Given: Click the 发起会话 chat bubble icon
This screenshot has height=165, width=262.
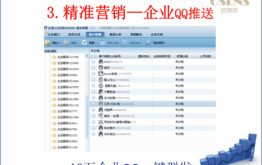Looking at the screenshot, I should coord(125,43).
